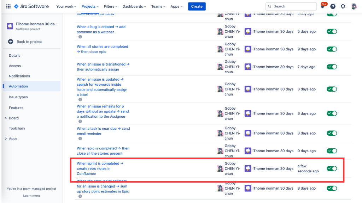Open Issue types settings
This screenshot has height=203, width=362.
pyautogui.click(x=18, y=97)
